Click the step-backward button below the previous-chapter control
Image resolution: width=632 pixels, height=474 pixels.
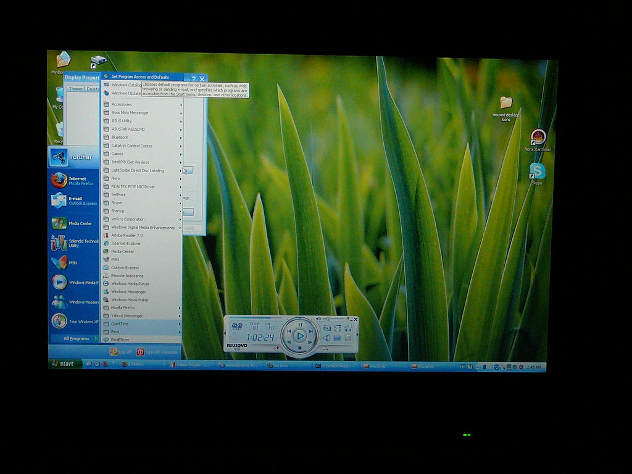289,342
